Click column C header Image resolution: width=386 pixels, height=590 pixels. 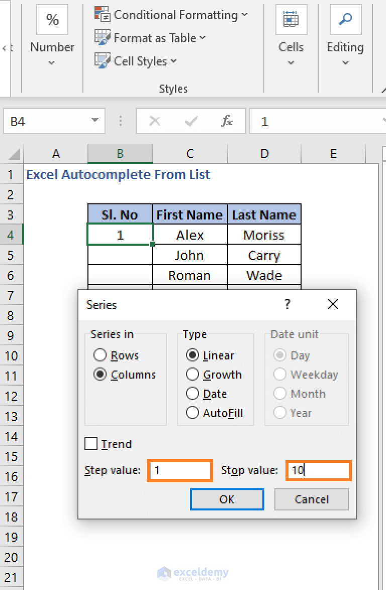pyautogui.click(x=190, y=154)
